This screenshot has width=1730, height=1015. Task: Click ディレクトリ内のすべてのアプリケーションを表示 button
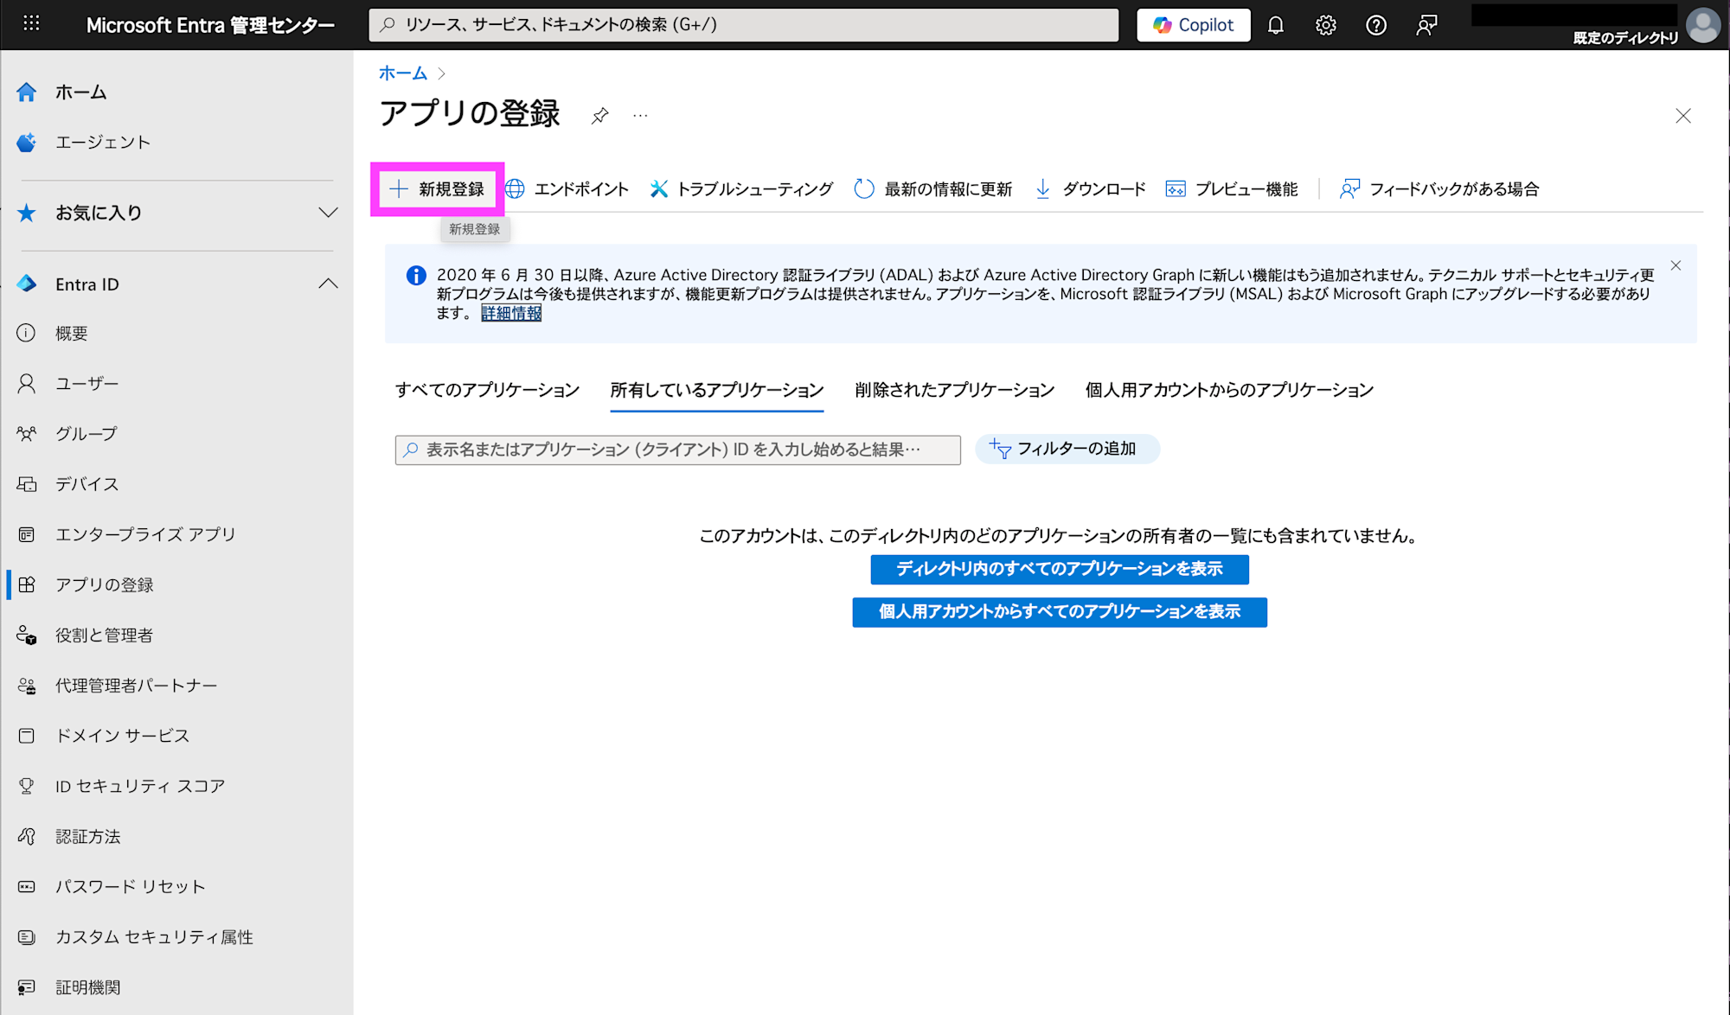[x=1060, y=569]
